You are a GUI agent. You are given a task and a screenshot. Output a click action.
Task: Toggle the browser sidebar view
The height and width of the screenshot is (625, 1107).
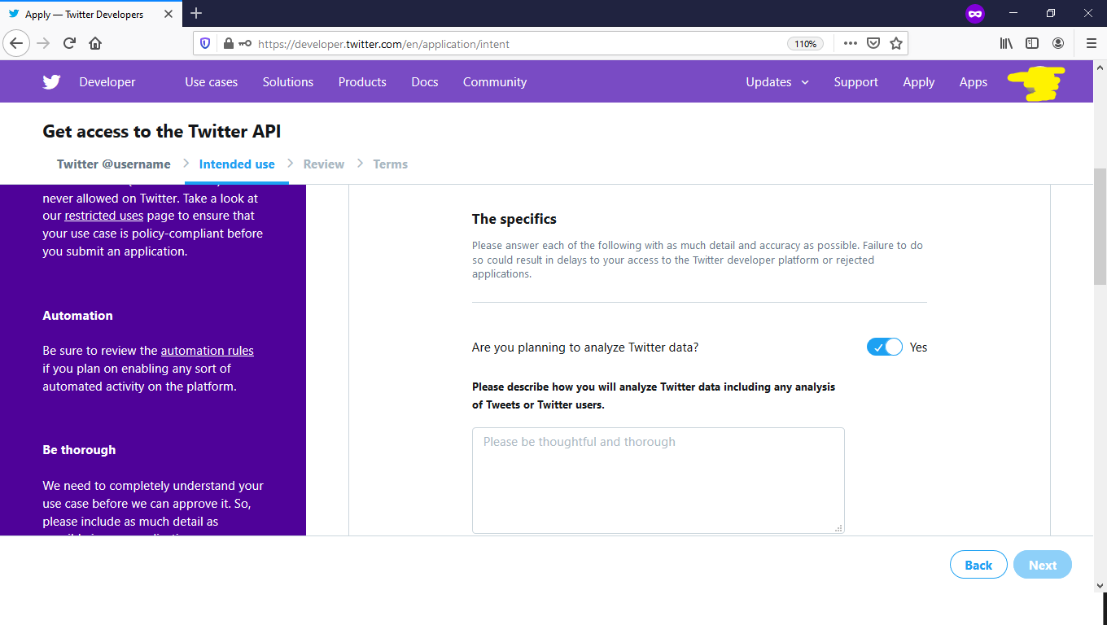[x=1032, y=43]
